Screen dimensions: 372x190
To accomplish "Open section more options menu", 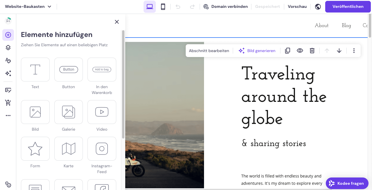I will pos(354,51).
